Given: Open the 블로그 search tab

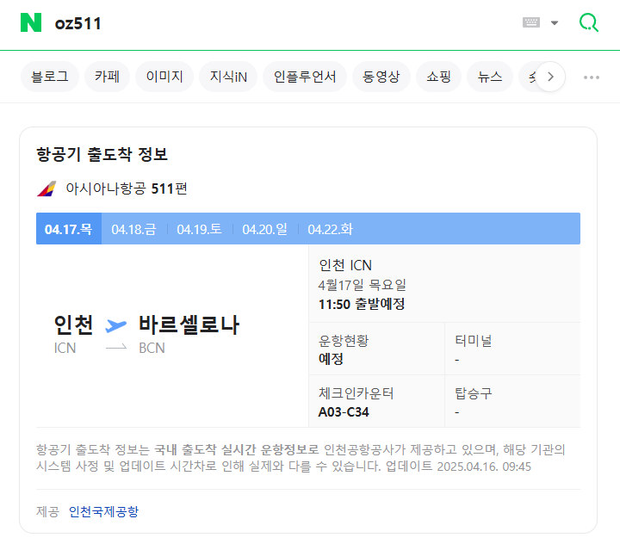Looking at the screenshot, I should (50, 77).
